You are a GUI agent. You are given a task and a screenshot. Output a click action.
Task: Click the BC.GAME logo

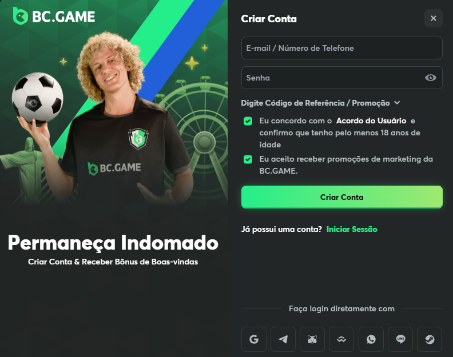pos(54,16)
